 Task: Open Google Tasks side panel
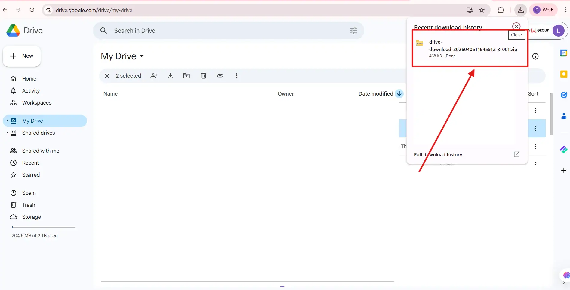point(564,95)
